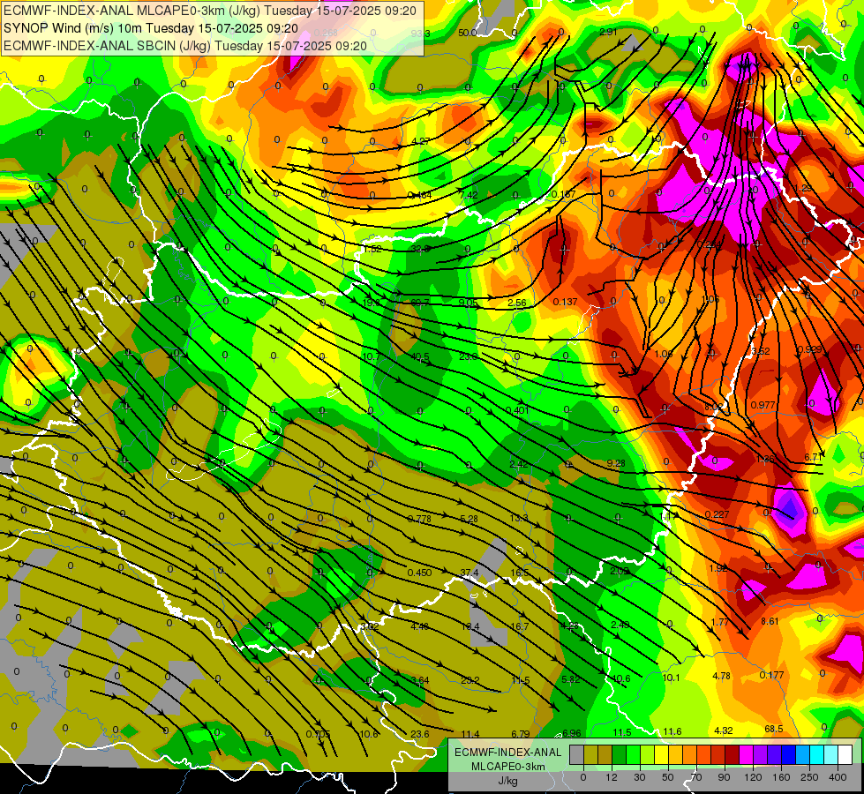Click the map value 0.167
Image resolution: width=864 pixels, height=794 pixels.
[563, 194]
